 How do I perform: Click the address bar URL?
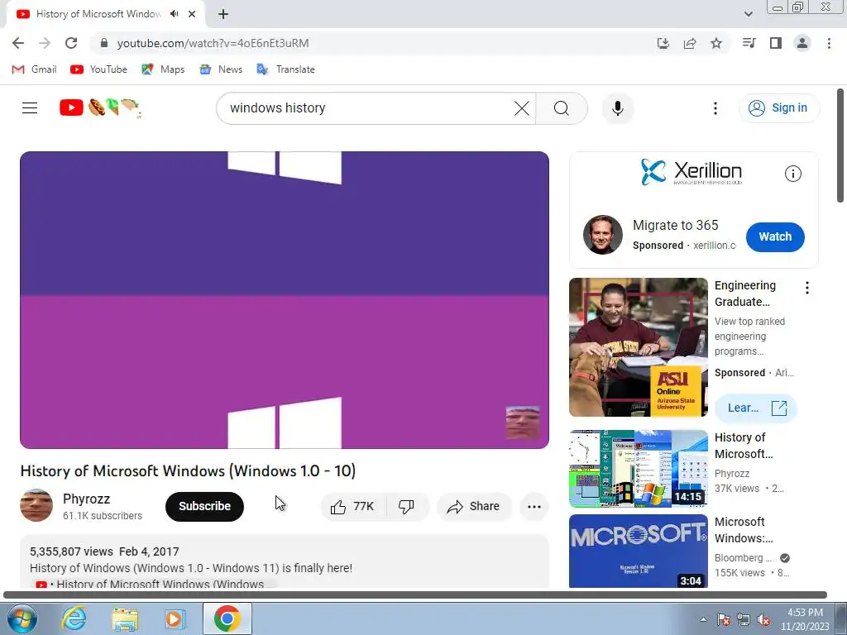pyautogui.click(x=213, y=43)
